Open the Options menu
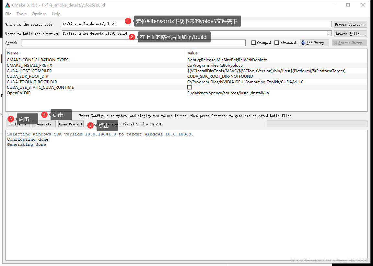The image size is (373, 266). [39, 14]
